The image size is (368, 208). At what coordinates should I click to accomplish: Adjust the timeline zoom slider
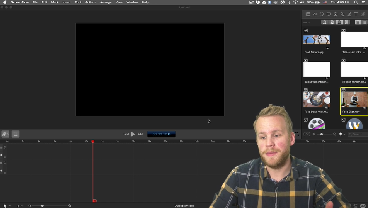[43, 206]
